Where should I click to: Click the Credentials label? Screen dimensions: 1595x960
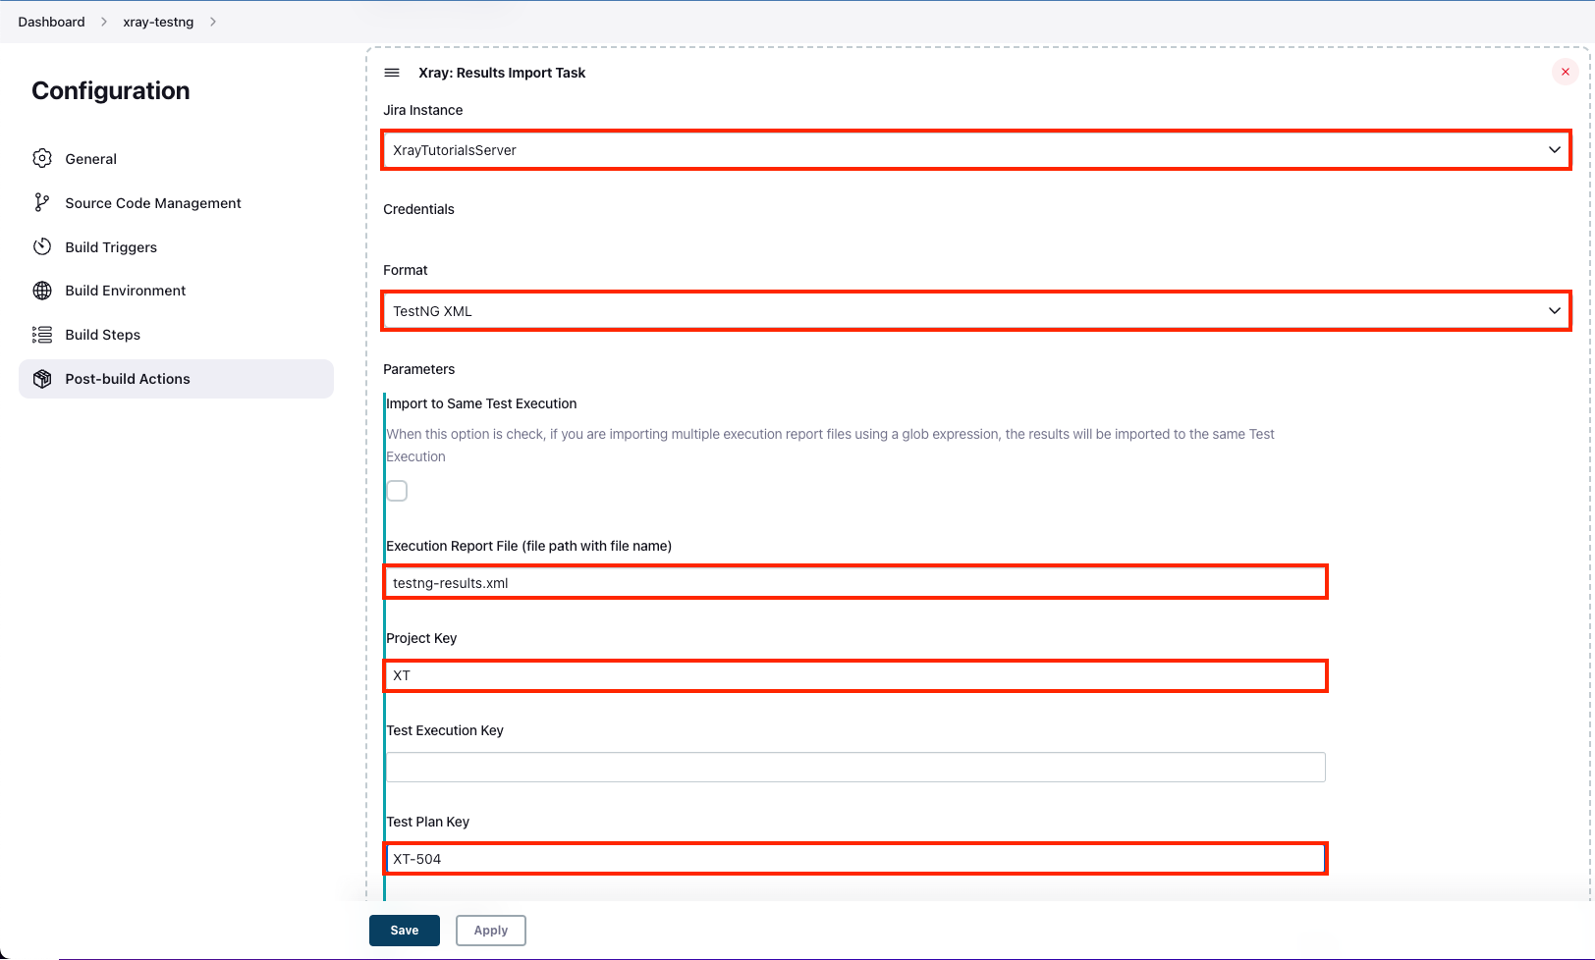click(x=418, y=209)
